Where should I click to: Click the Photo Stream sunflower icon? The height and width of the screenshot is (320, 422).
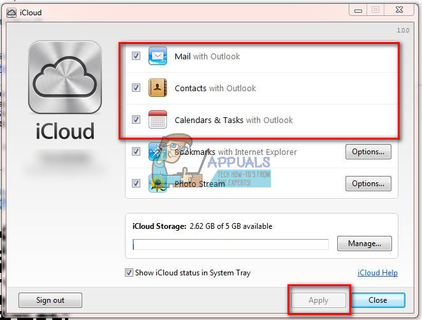pyautogui.click(x=157, y=184)
